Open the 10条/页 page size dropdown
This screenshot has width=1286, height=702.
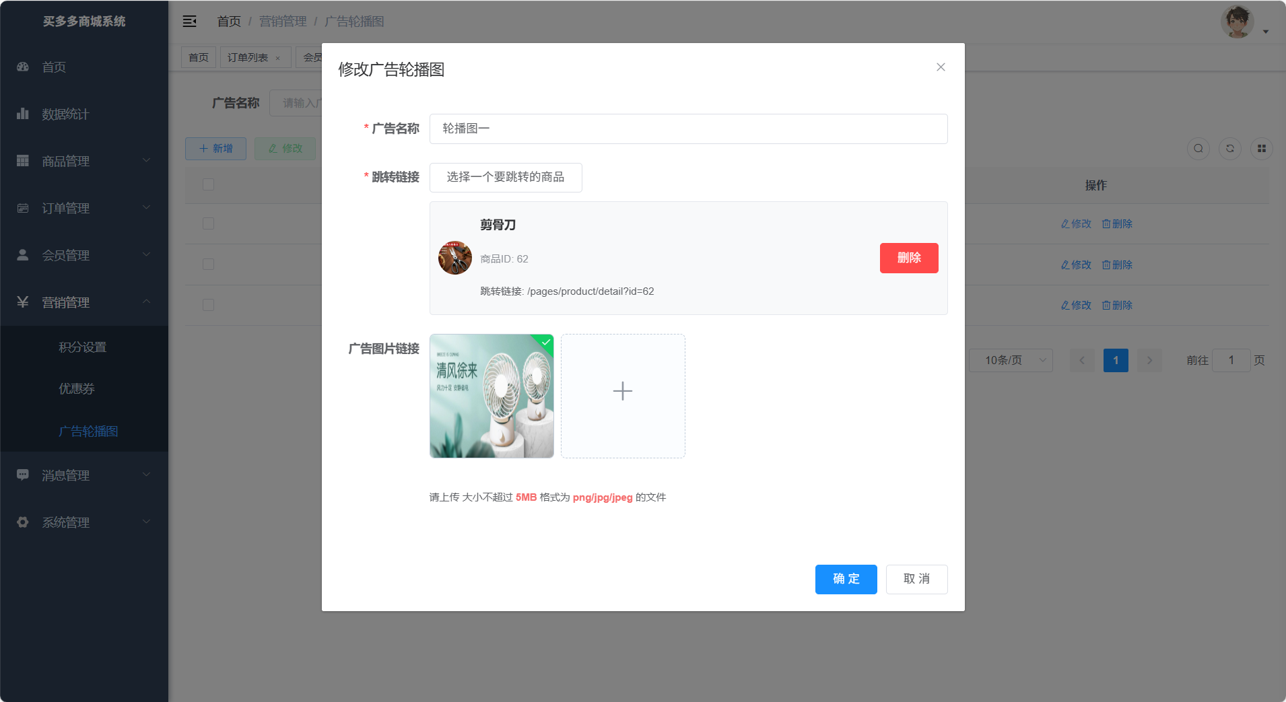(1010, 360)
